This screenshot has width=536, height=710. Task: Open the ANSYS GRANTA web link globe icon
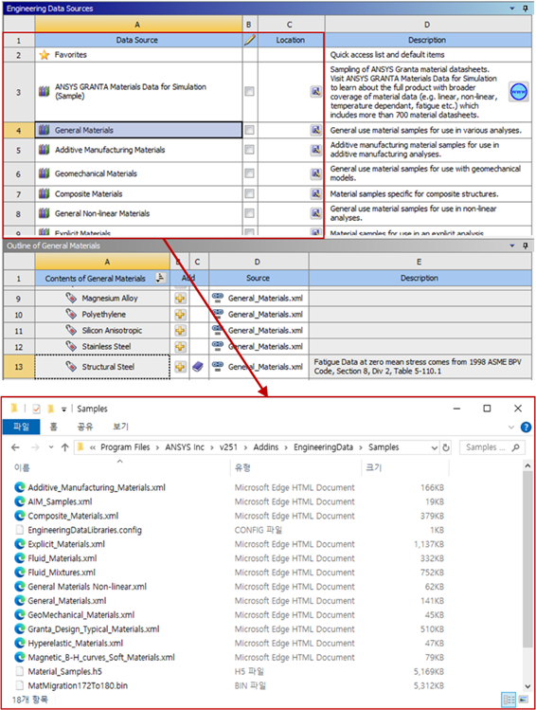pyautogui.click(x=518, y=92)
